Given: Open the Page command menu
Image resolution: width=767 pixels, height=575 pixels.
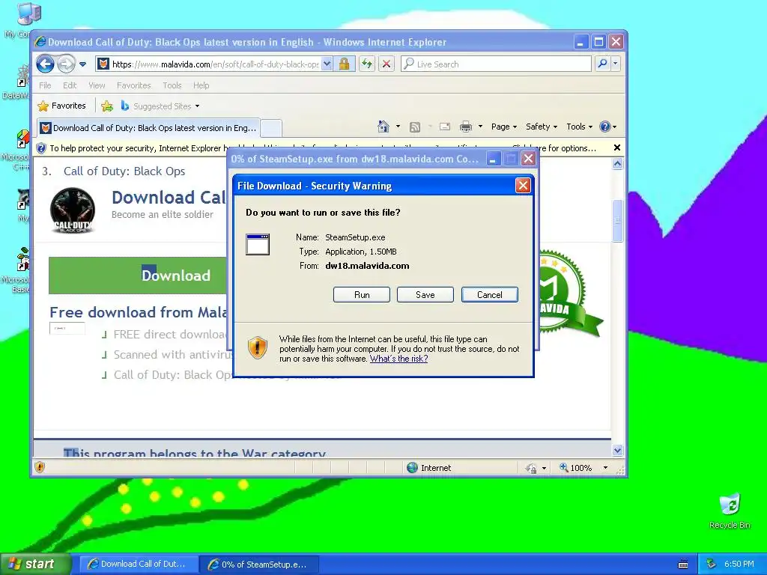Looking at the screenshot, I should (x=504, y=127).
